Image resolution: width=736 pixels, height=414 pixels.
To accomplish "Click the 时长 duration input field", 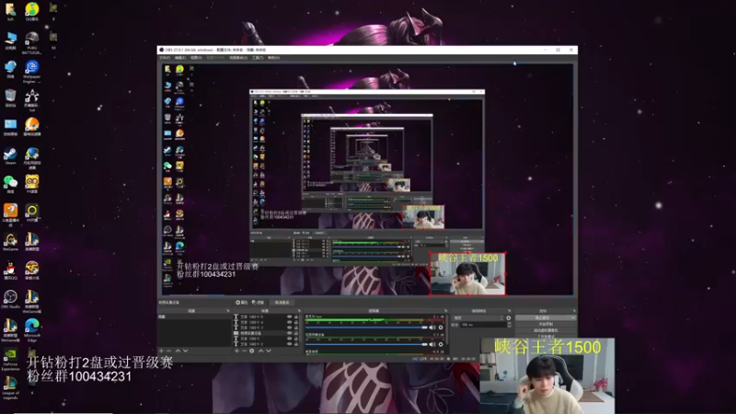I will [x=484, y=325].
